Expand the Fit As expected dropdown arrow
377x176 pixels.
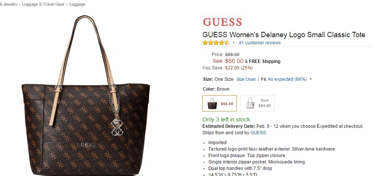[x=310, y=79]
